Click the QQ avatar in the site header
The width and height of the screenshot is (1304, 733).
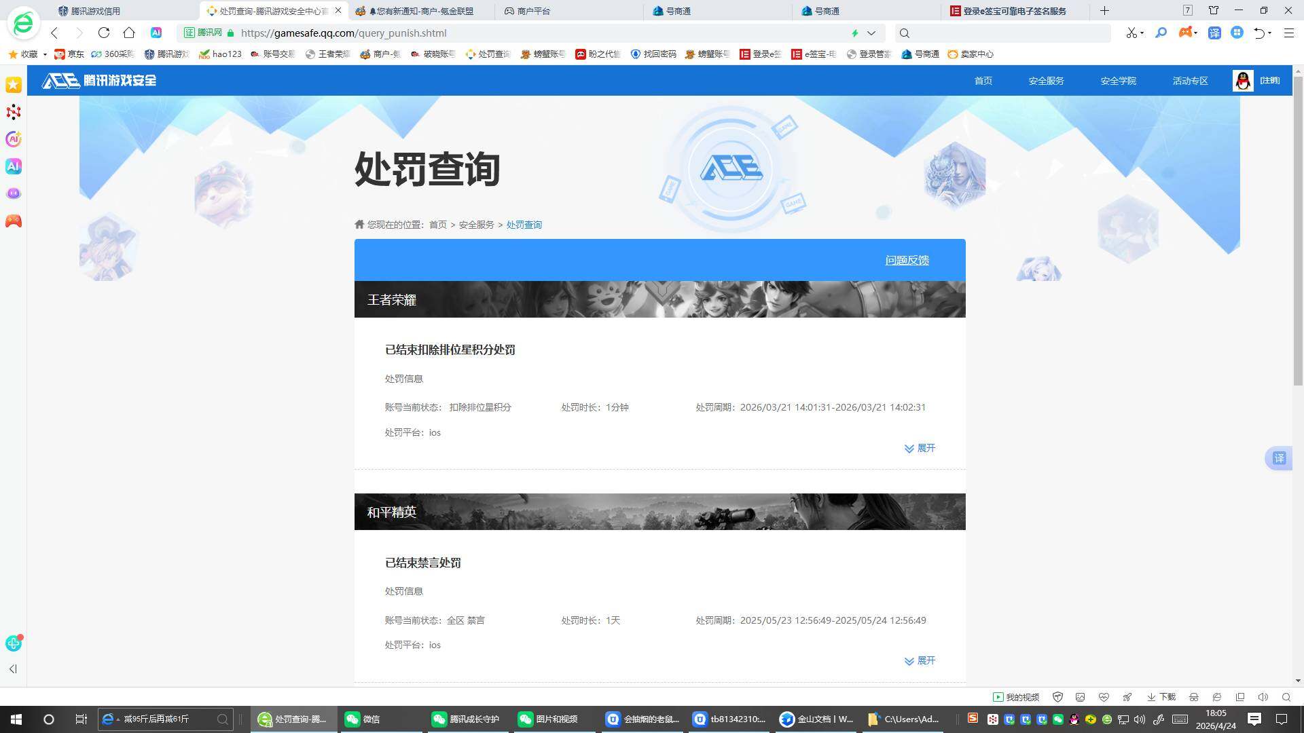coord(1242,80)
